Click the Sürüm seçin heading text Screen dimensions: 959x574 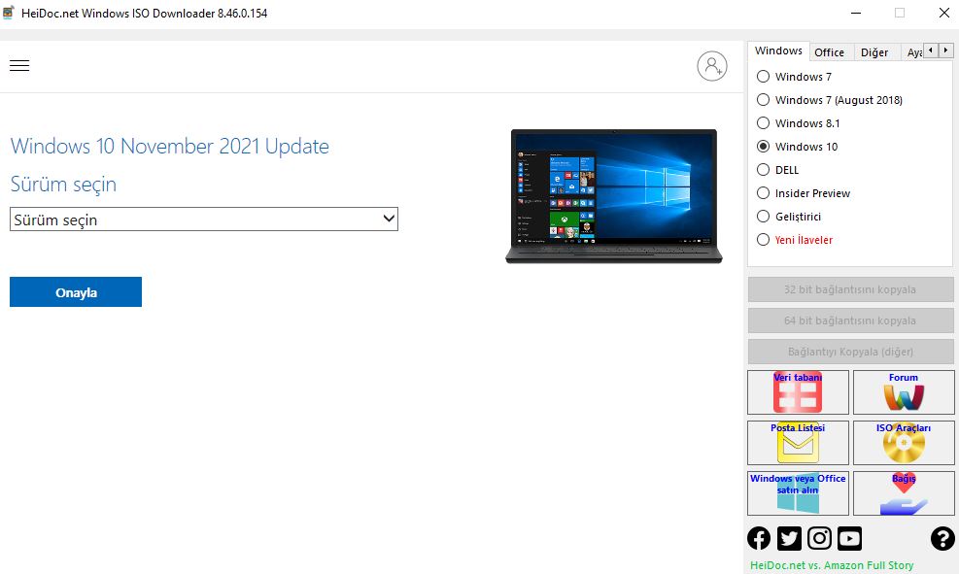coord(63,184)
